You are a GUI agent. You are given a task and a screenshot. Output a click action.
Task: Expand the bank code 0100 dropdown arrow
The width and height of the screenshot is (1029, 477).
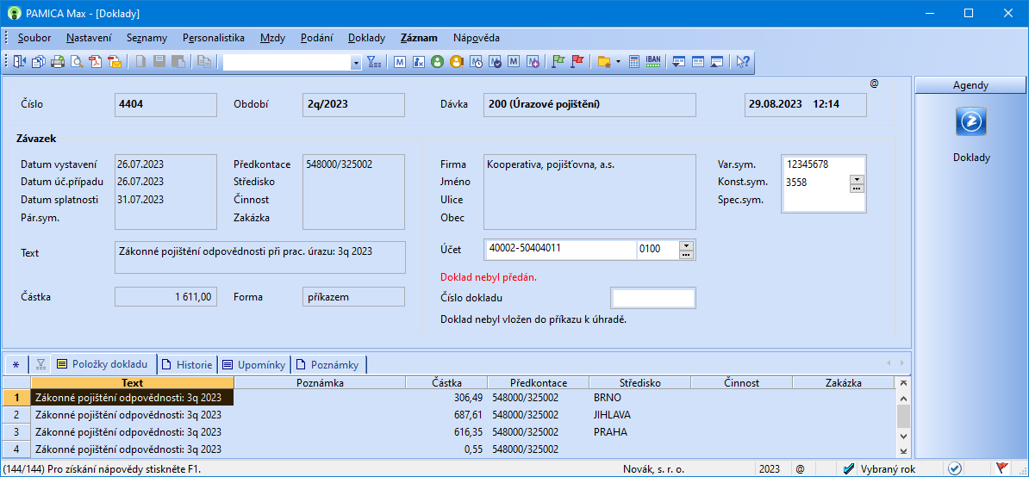687,245
